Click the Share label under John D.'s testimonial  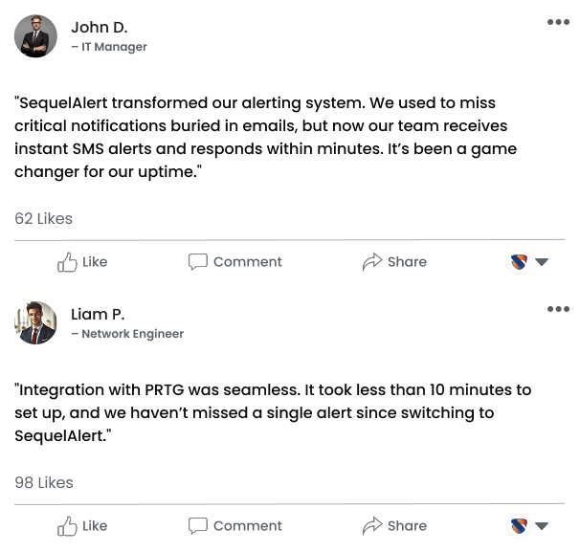coord(407,262)
